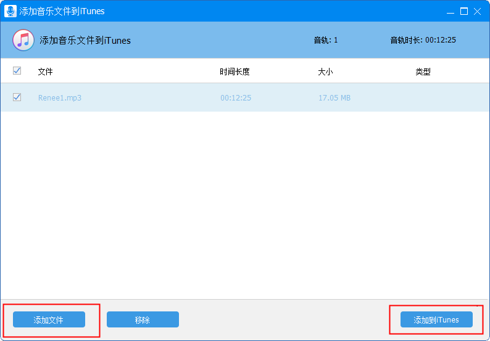Click the 音轨: 1 label
Screen dimensions: 490x341
point(326,40)
